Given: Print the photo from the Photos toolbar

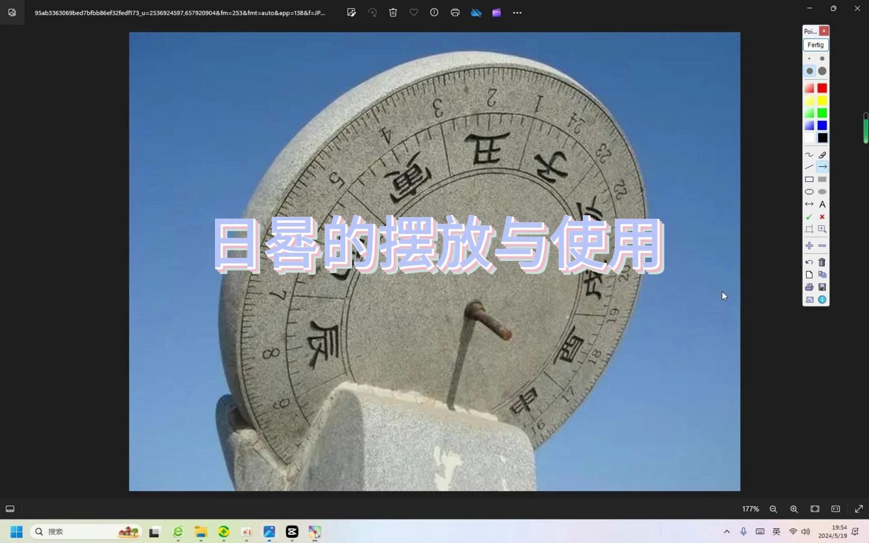Looking at the screenshot, I should pyautogui.click(x=455, y=13).
